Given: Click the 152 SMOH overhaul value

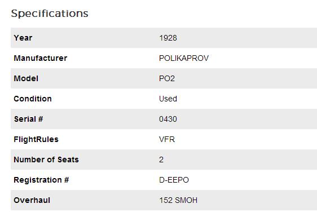Looking at the screenshot, I should coord(178,200).
